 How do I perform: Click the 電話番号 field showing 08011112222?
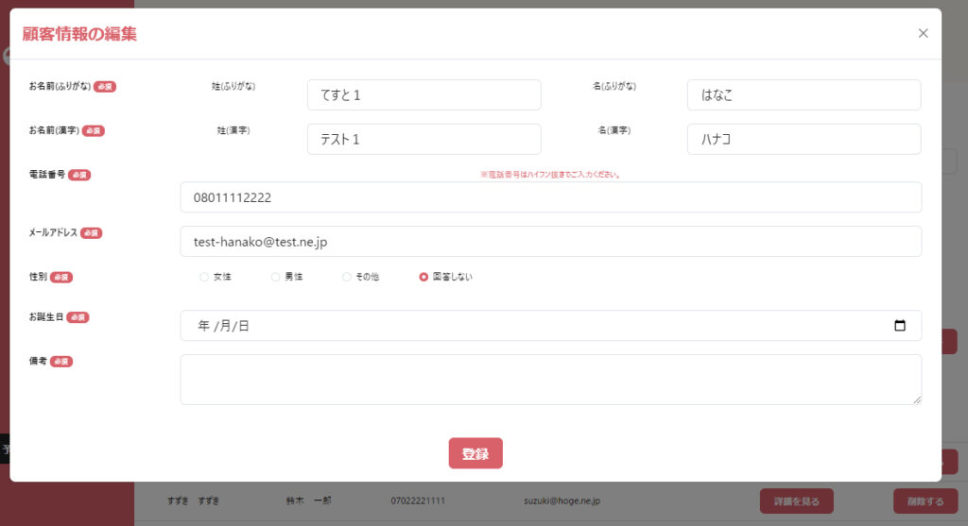tap(550, 197)
